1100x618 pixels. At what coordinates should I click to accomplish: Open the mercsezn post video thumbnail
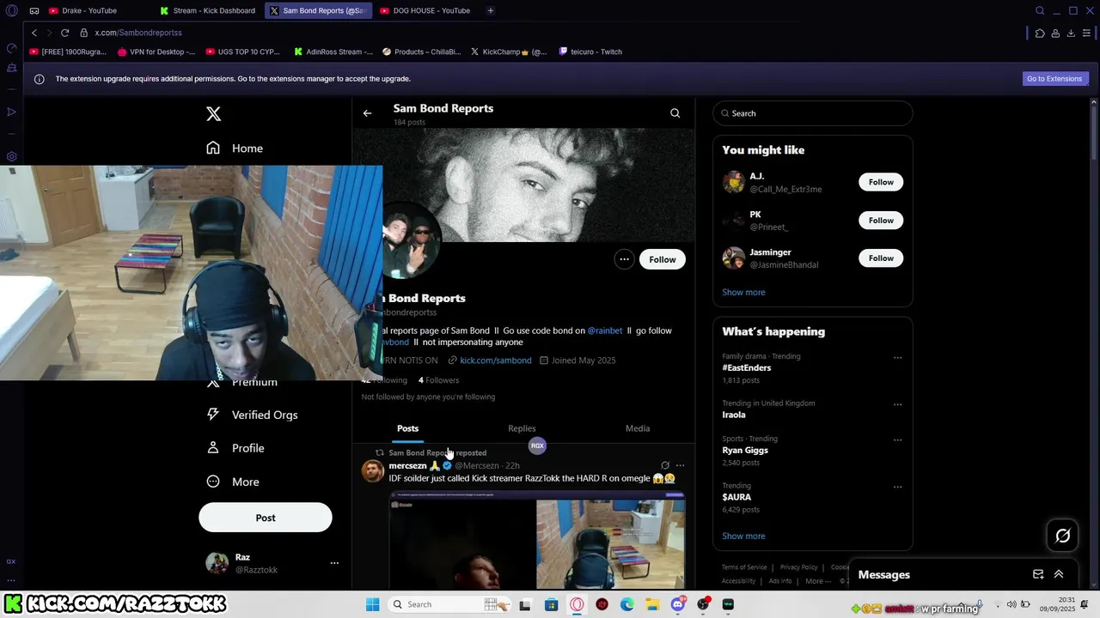[x=537, y=540]
